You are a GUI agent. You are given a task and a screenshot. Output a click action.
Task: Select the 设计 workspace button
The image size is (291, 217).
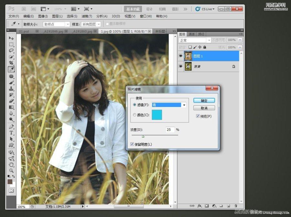coord(149,9)
